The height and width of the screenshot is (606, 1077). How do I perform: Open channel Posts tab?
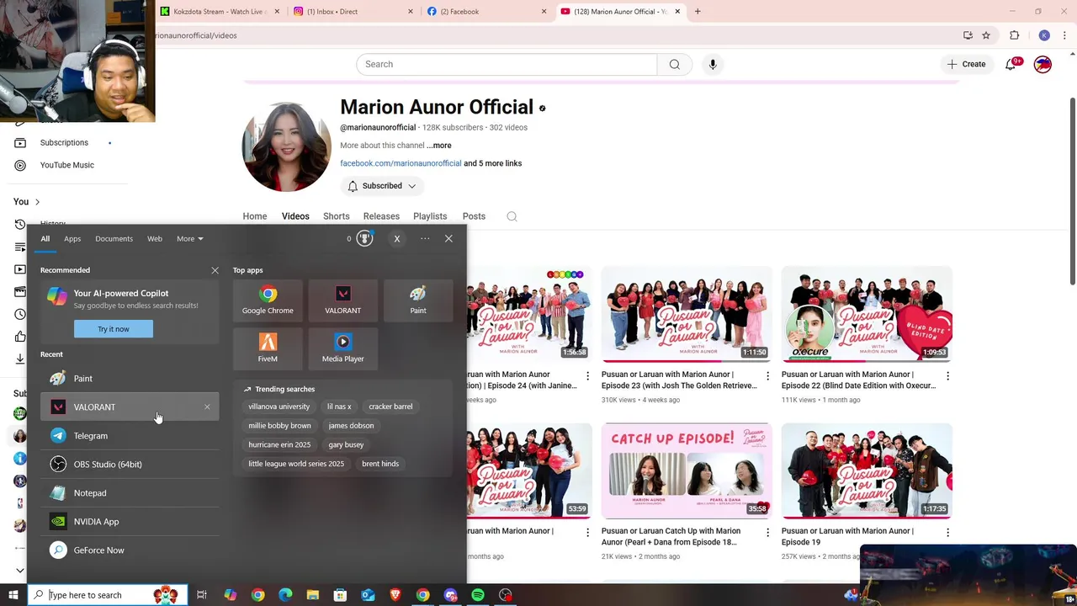point(474,216)
